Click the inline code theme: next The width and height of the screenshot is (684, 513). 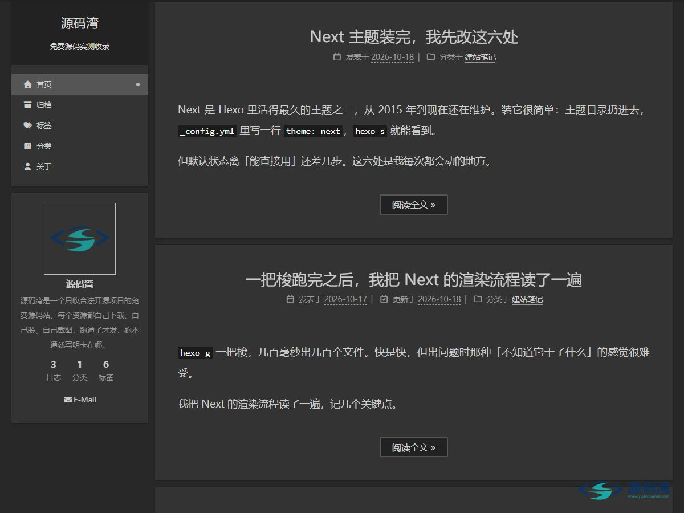click(313, 131)
